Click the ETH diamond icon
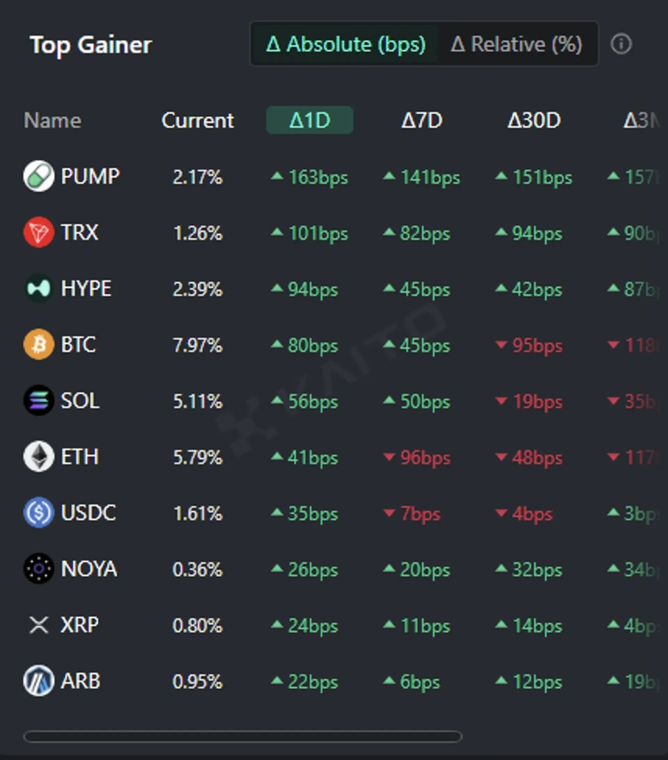Image resolution: width=668 pixels, height=760 pixels. click(x=38, y=457)
